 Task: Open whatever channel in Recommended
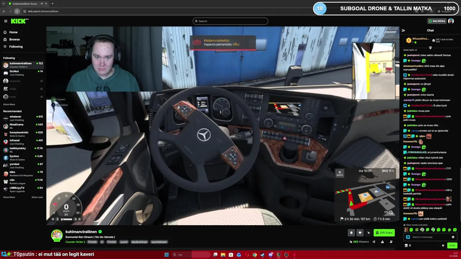coord(23,118)
